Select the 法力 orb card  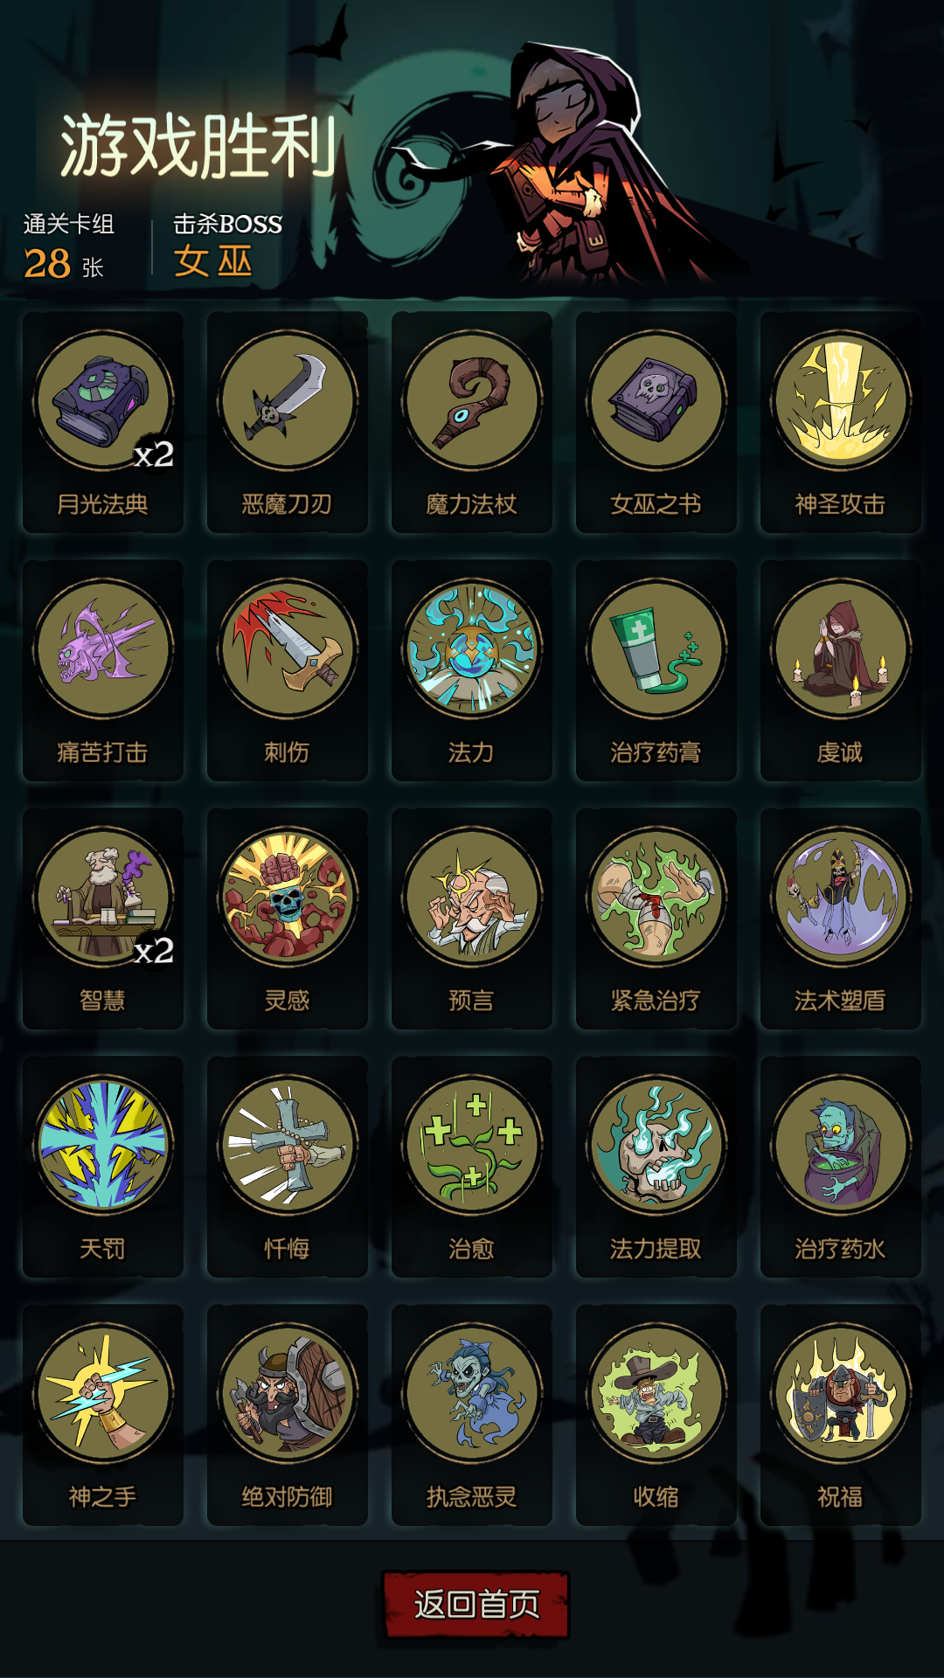tap(472, 670)
